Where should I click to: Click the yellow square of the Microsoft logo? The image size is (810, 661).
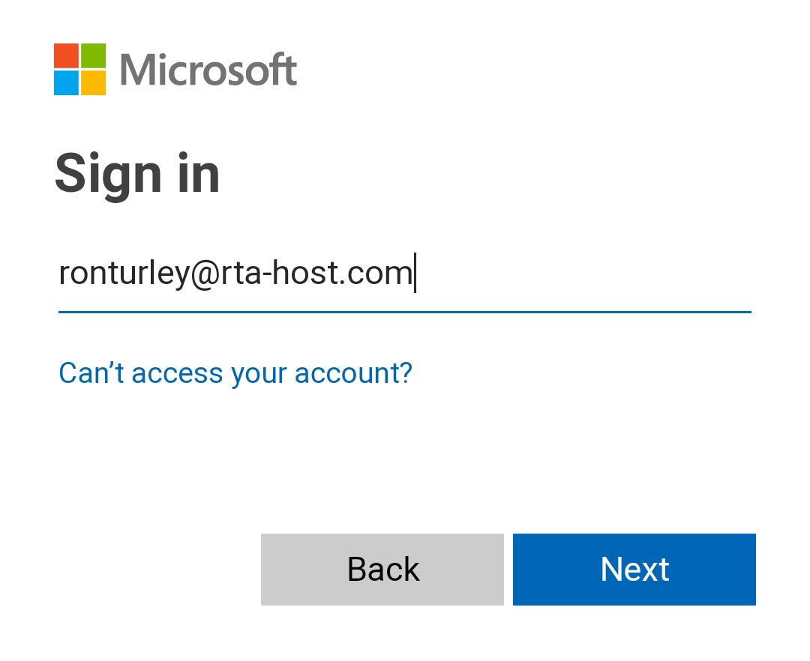(x=94, y=83)
